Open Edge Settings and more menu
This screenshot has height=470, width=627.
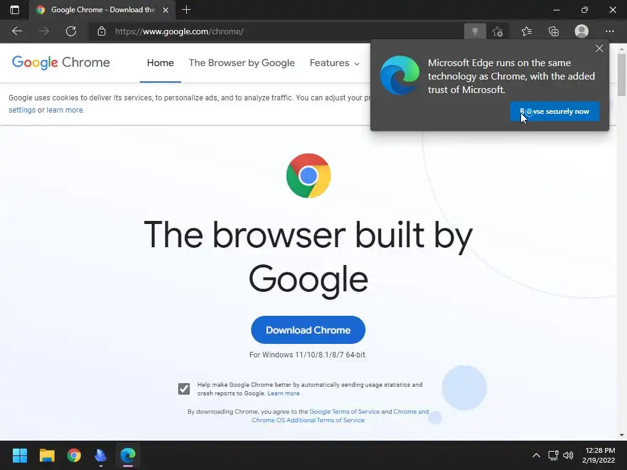(609, 31)
